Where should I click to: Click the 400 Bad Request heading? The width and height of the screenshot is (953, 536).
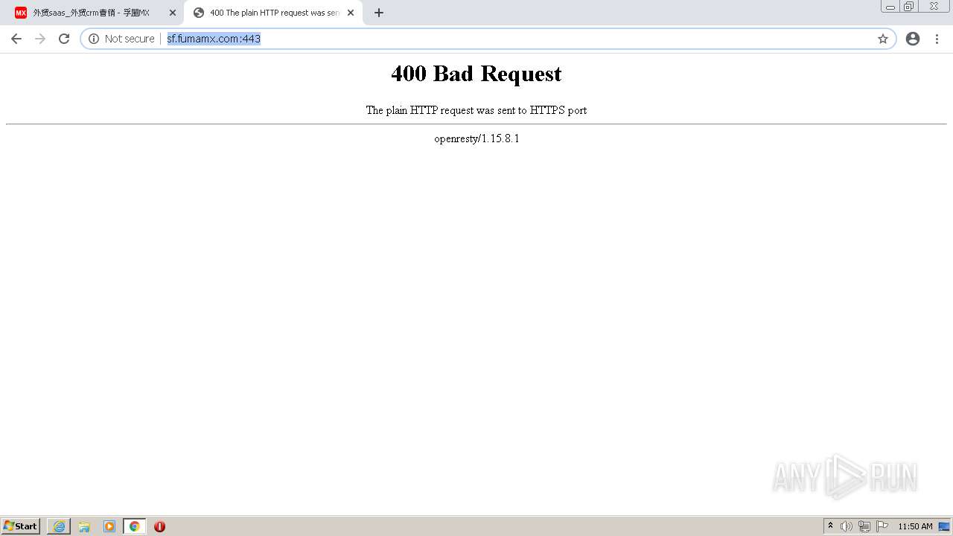pyautogui.click(x=476, y=74)
